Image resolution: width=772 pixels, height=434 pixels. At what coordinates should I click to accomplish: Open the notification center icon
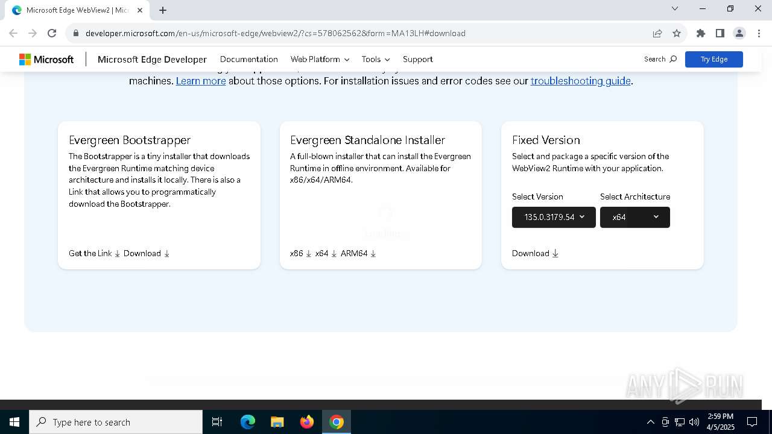pos(752,422)
